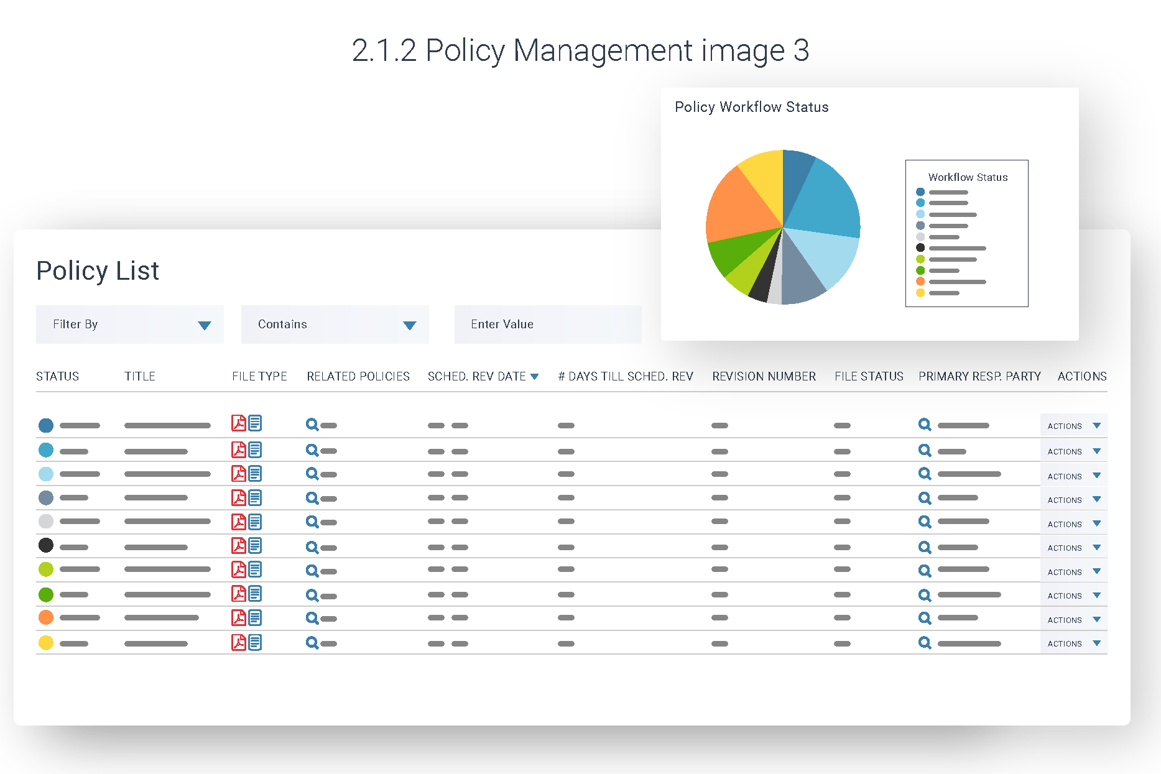Image resolution: width=1161 pixels, height=774 pixels.
Task: Search related policies in the orange status row
Action: pos(312,618)
